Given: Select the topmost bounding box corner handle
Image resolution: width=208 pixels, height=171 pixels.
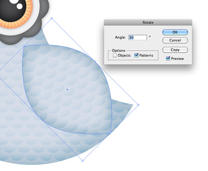Looking at the screenshot, I should click(x=52, y=18).
